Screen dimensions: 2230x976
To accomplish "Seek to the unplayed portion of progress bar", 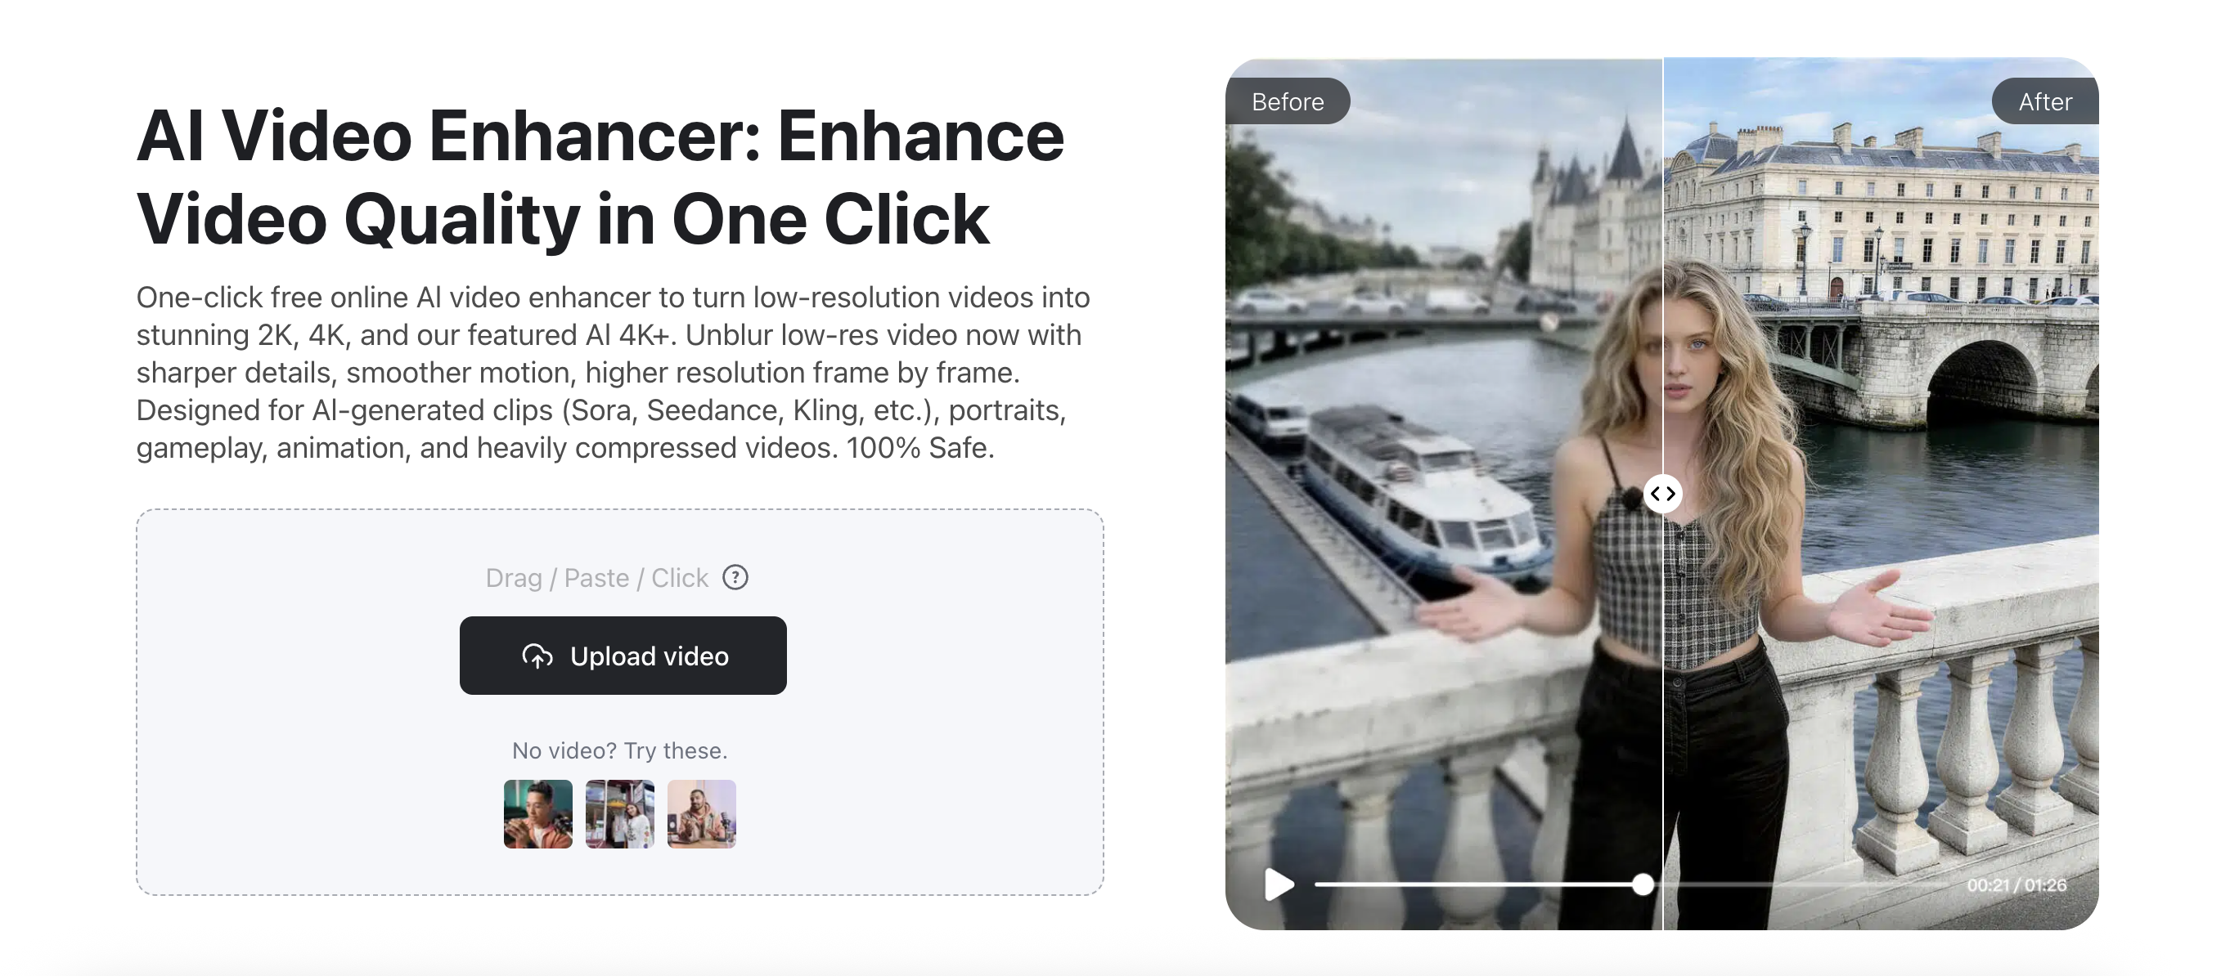I will [x=1801, y=884].
